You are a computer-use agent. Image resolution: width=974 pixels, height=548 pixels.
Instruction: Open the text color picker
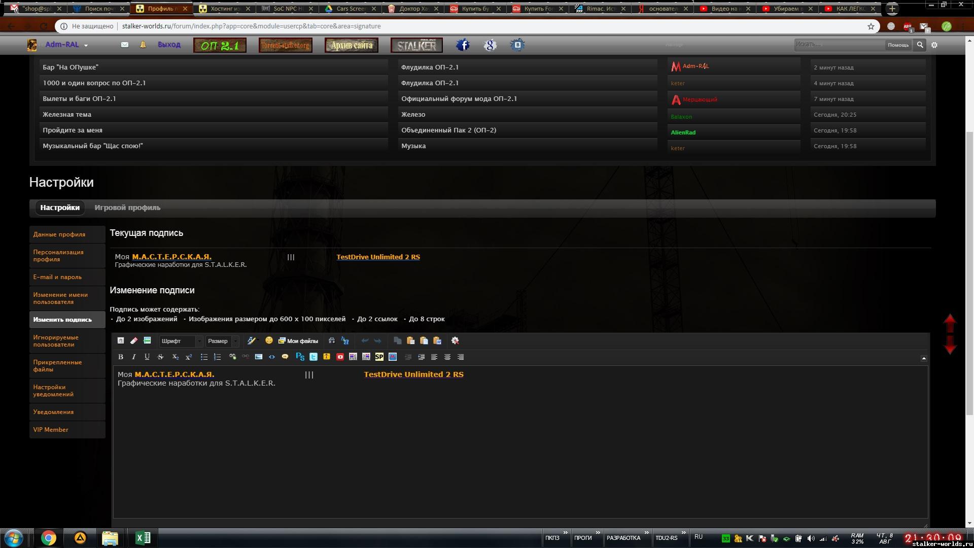[252, 341]
